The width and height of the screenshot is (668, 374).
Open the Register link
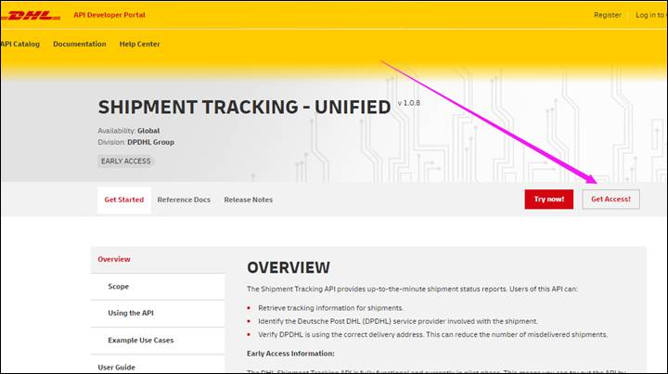608,15
